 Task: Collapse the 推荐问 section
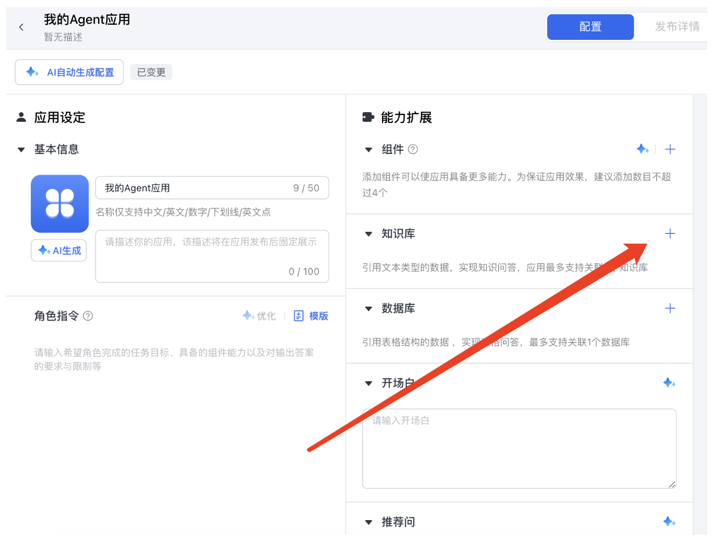[x=369, y=522]
